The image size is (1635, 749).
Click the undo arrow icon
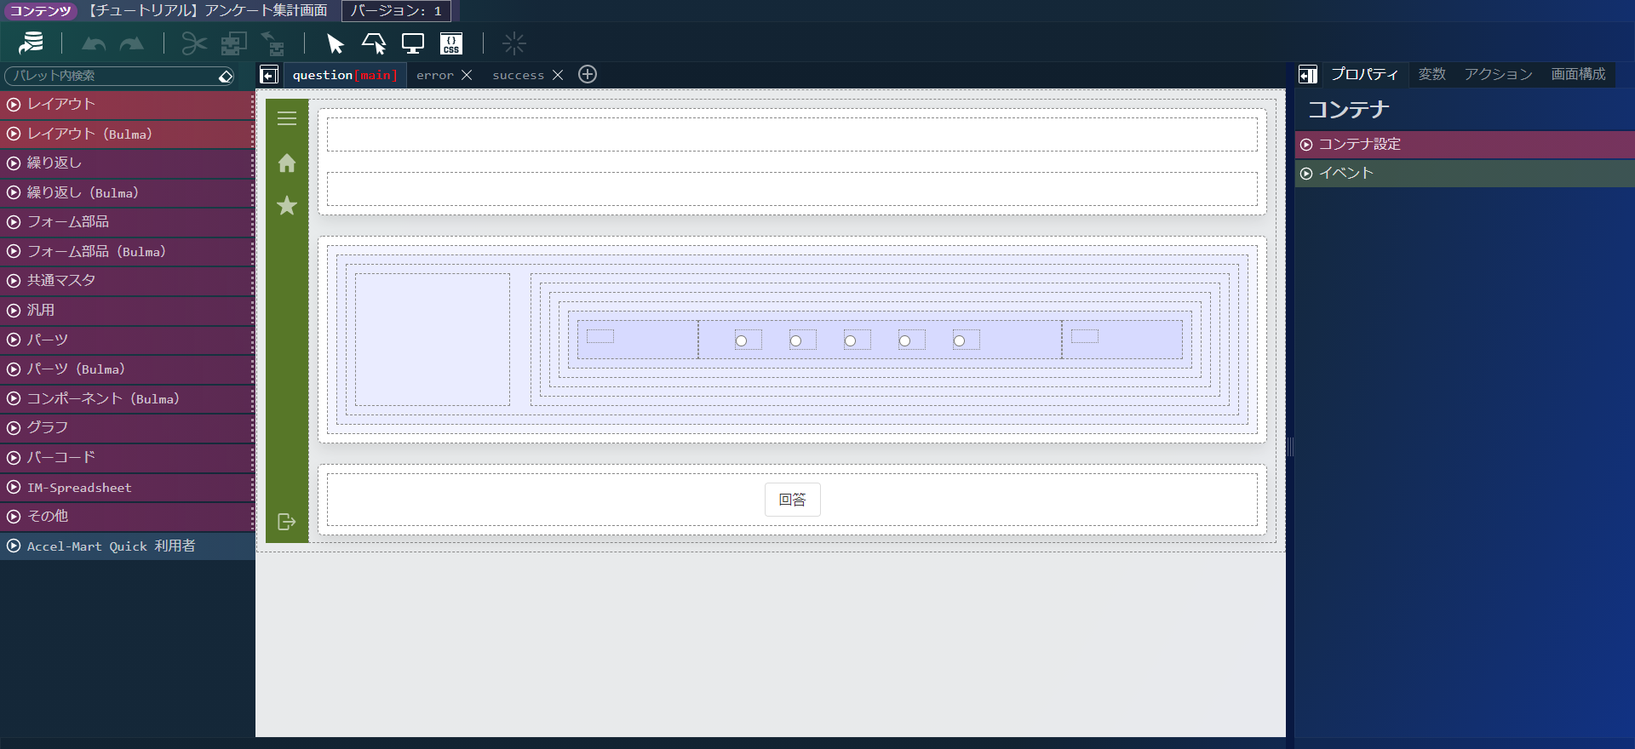click(94, 43)
